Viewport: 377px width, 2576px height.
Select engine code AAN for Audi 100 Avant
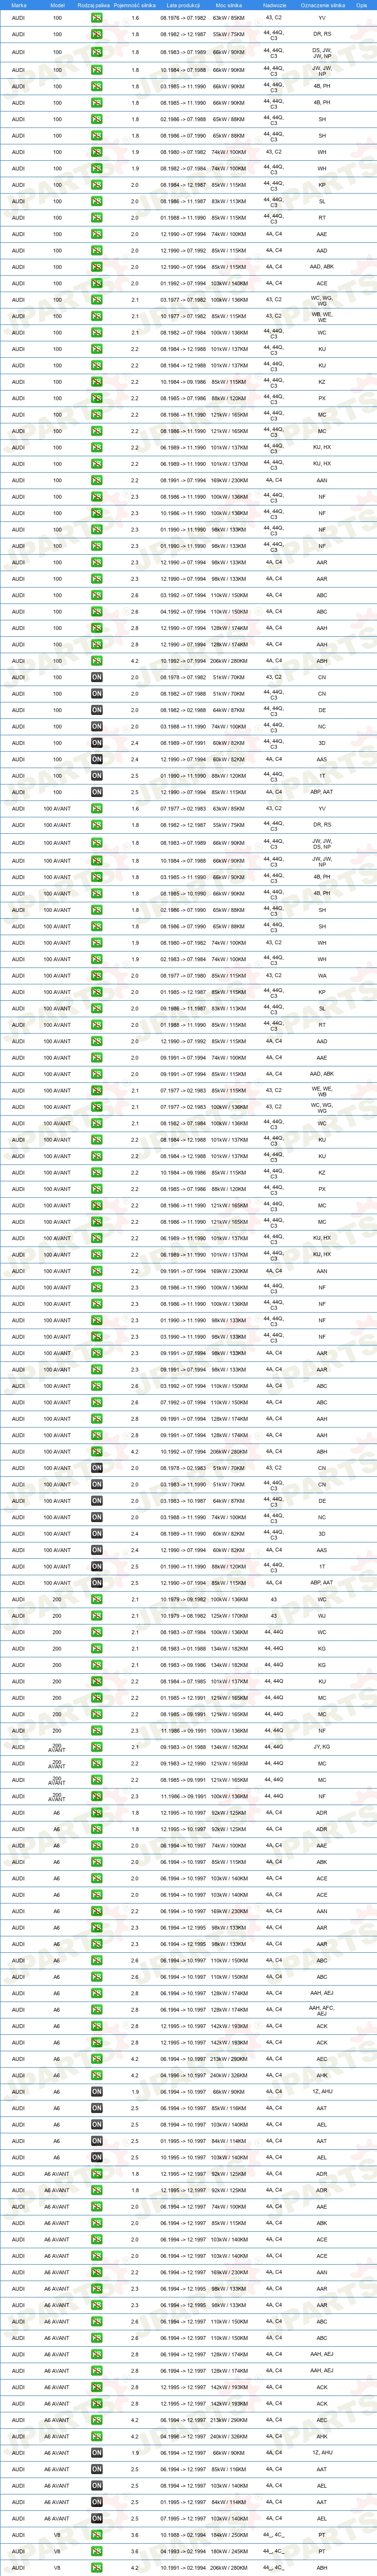click(x=322, y=1271)
